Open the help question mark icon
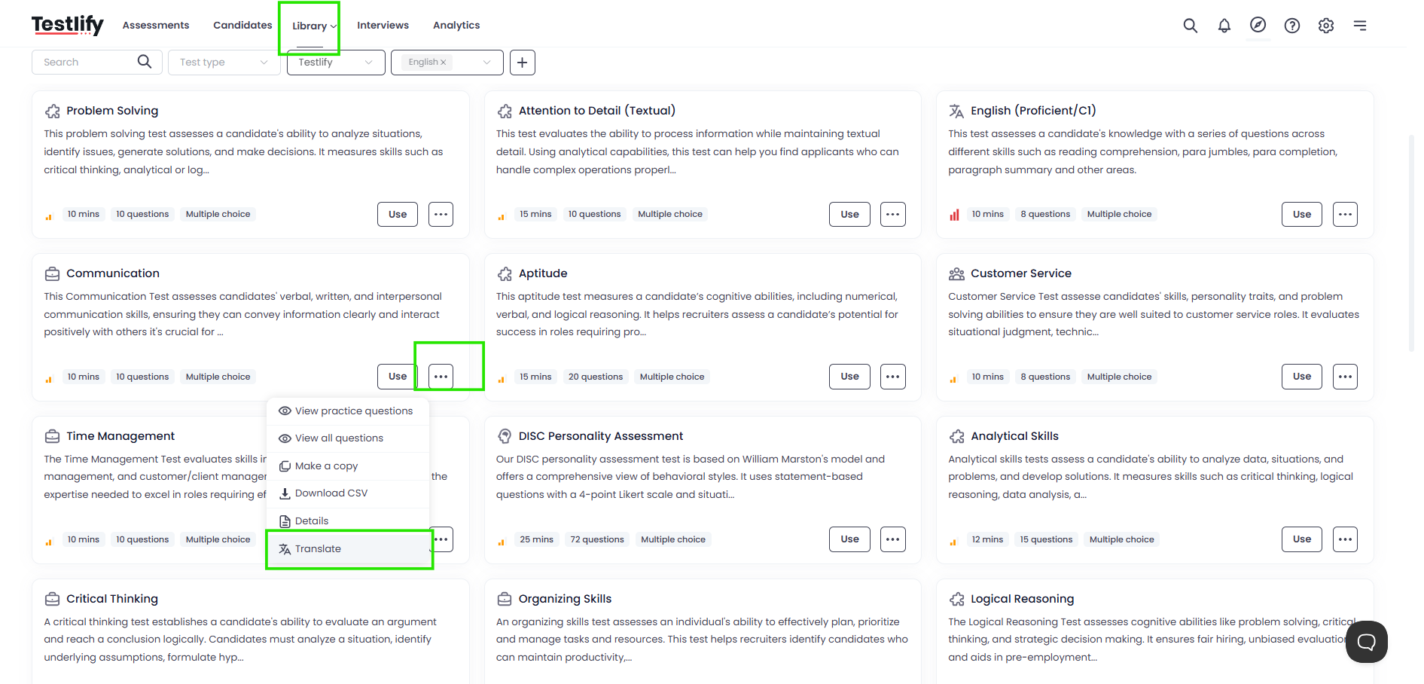1424x684 pixels. click(x=1292, y=26)
